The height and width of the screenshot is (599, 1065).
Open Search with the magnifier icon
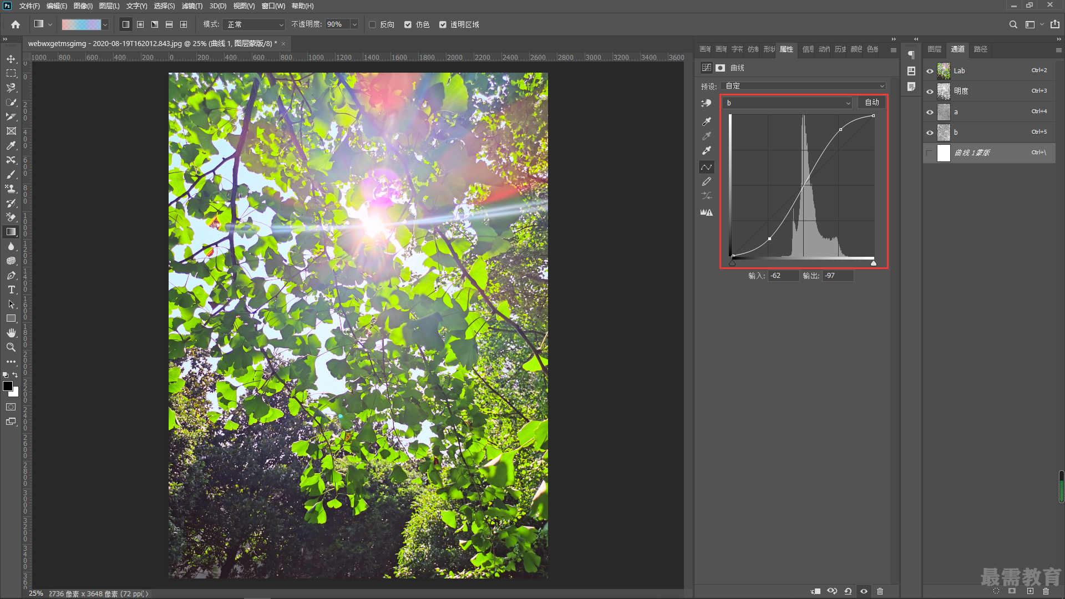click(1013, 24)
